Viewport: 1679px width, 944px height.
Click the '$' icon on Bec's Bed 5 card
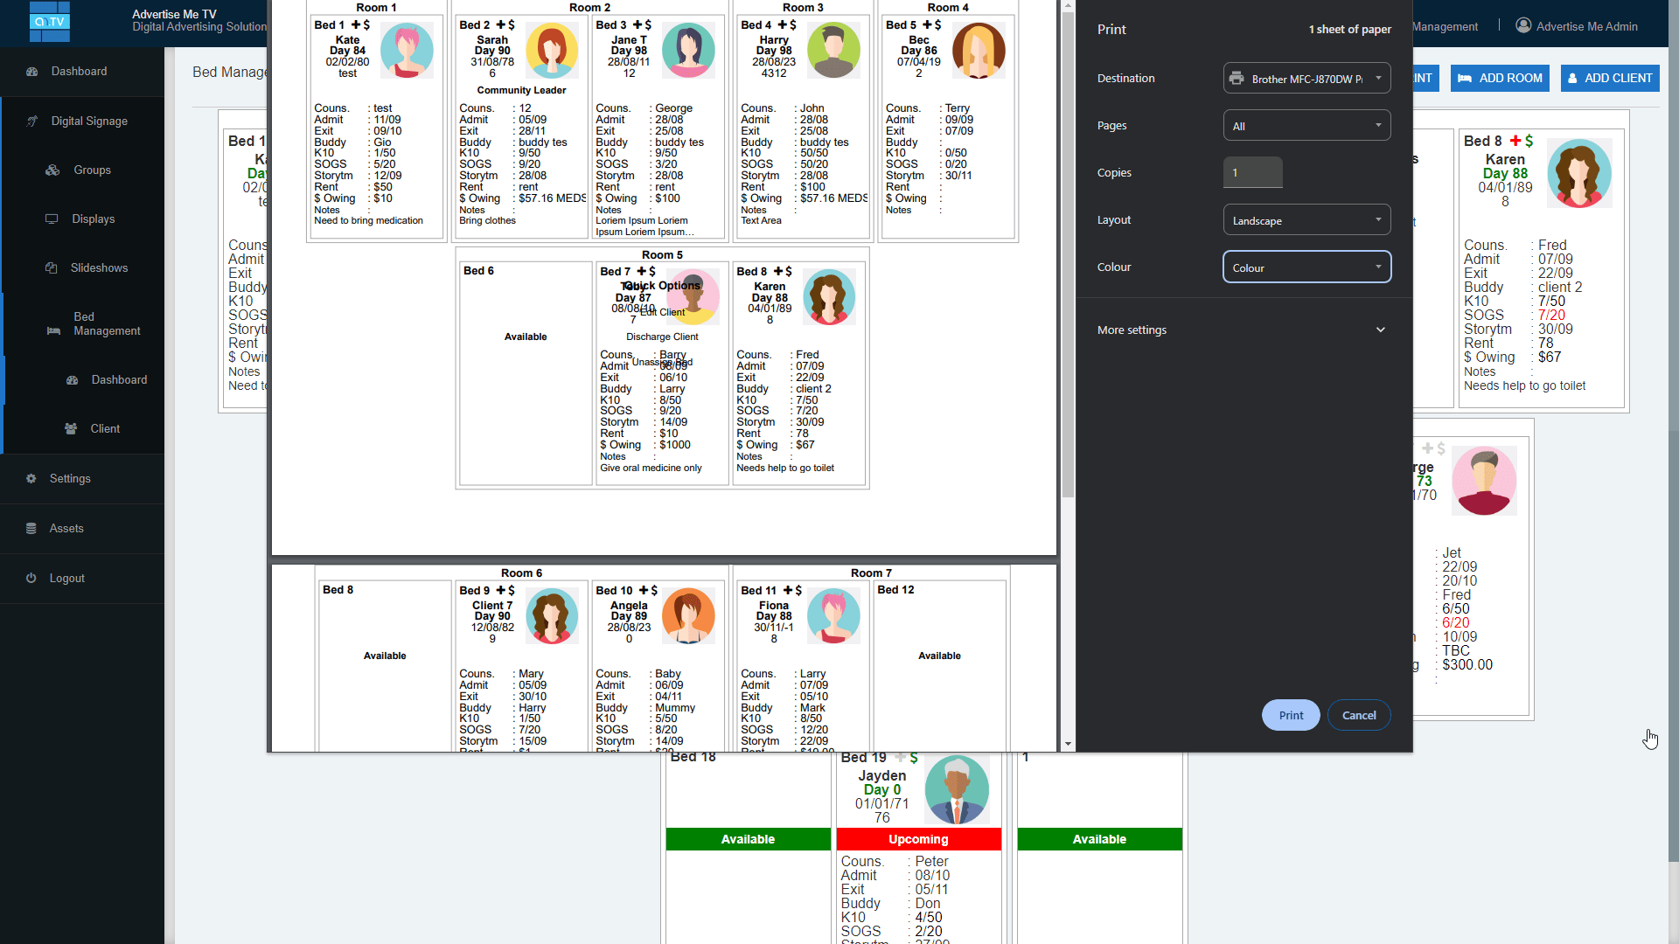coord(938,24)
